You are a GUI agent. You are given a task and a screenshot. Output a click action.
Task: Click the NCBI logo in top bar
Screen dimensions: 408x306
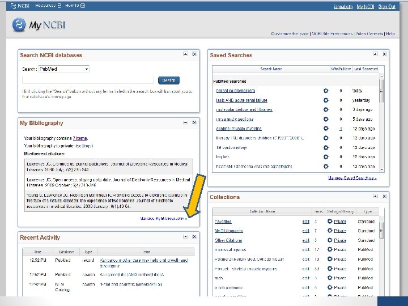20,6
